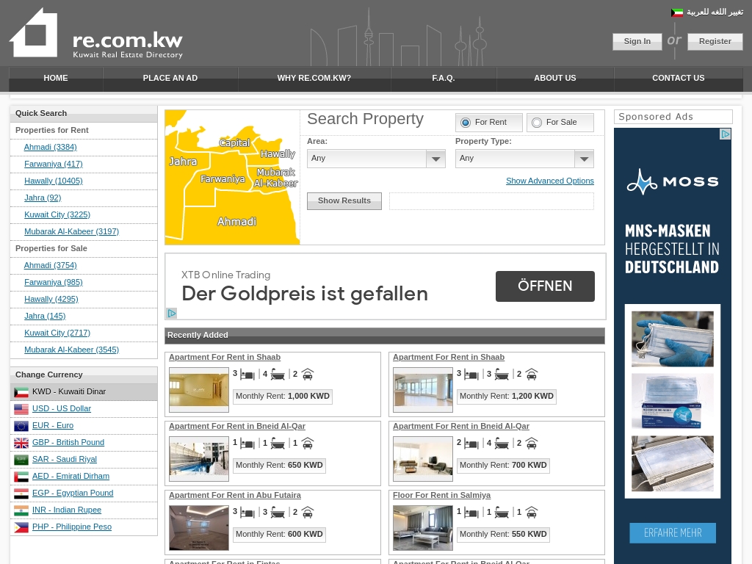Switch language to Arabic link

(715, 12)
